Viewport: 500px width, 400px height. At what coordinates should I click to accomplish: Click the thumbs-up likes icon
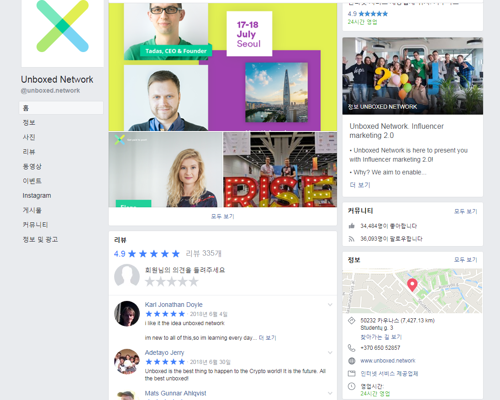[x=352, y=226]
